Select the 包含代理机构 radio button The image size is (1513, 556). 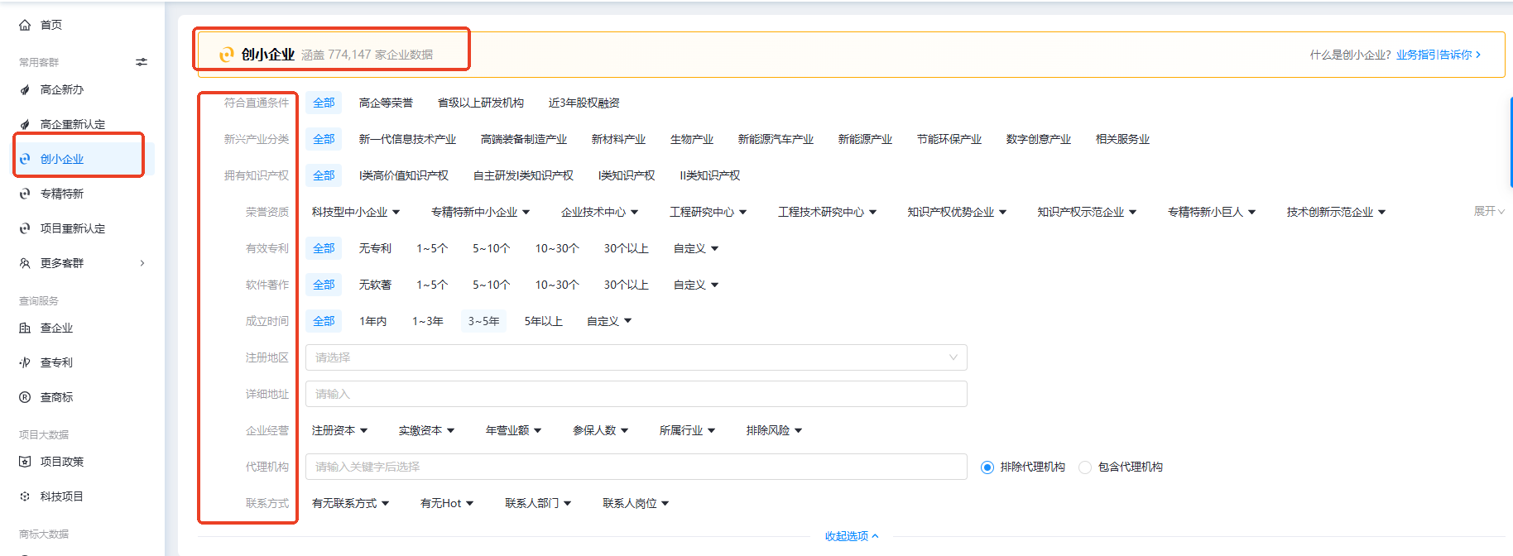(1085, 467)
